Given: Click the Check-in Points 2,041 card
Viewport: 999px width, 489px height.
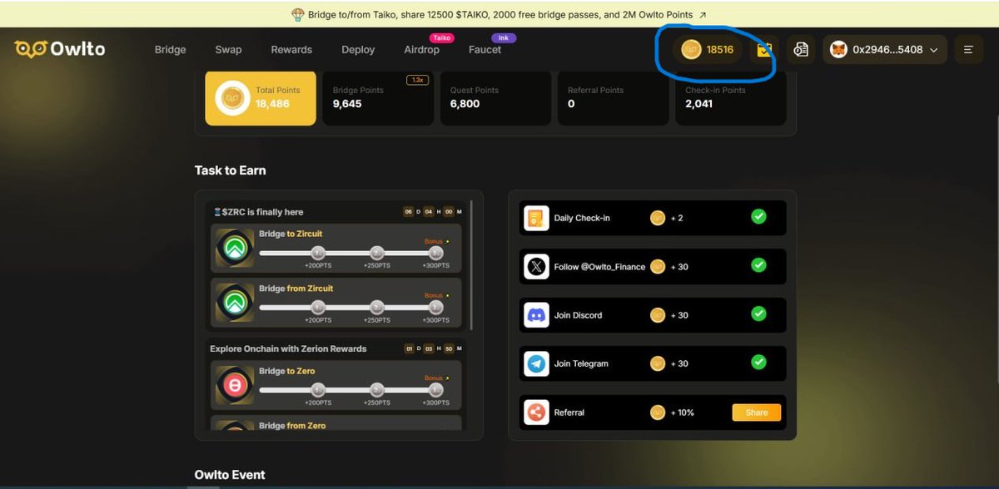Looking at the screenshot, I should point(730,98).
